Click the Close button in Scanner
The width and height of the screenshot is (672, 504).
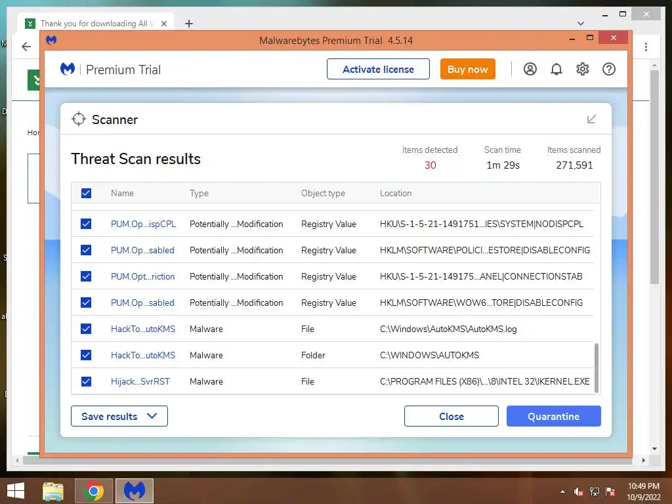tap(451, 416)
